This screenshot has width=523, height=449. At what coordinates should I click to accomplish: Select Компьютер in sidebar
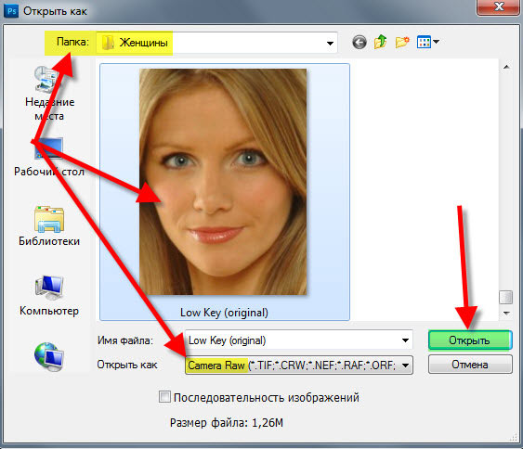49,296
